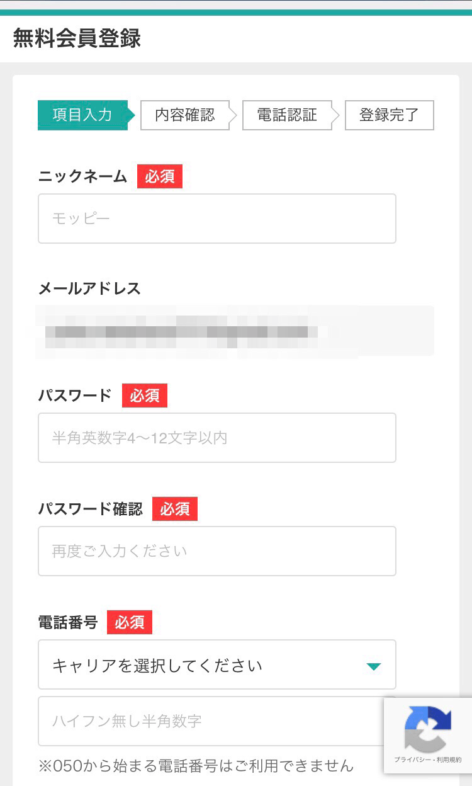
Task: Open the プライバシー link in reCAPTCHA badge
Action: point(410,760)
